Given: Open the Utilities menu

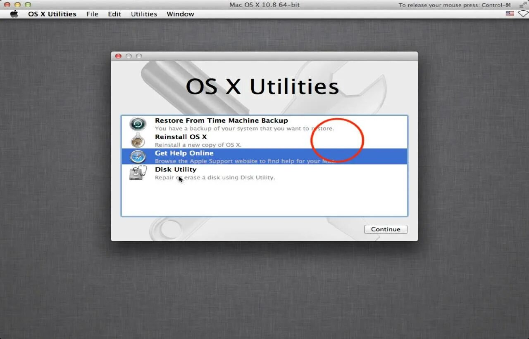Looking at the screenshot, I should click(144, 14).
